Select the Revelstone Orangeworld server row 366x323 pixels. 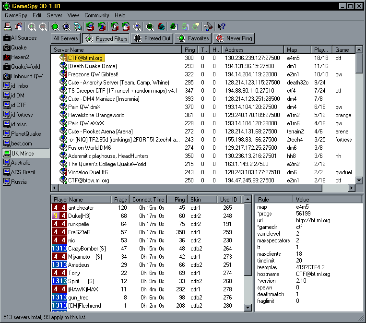tap(203, 115)
